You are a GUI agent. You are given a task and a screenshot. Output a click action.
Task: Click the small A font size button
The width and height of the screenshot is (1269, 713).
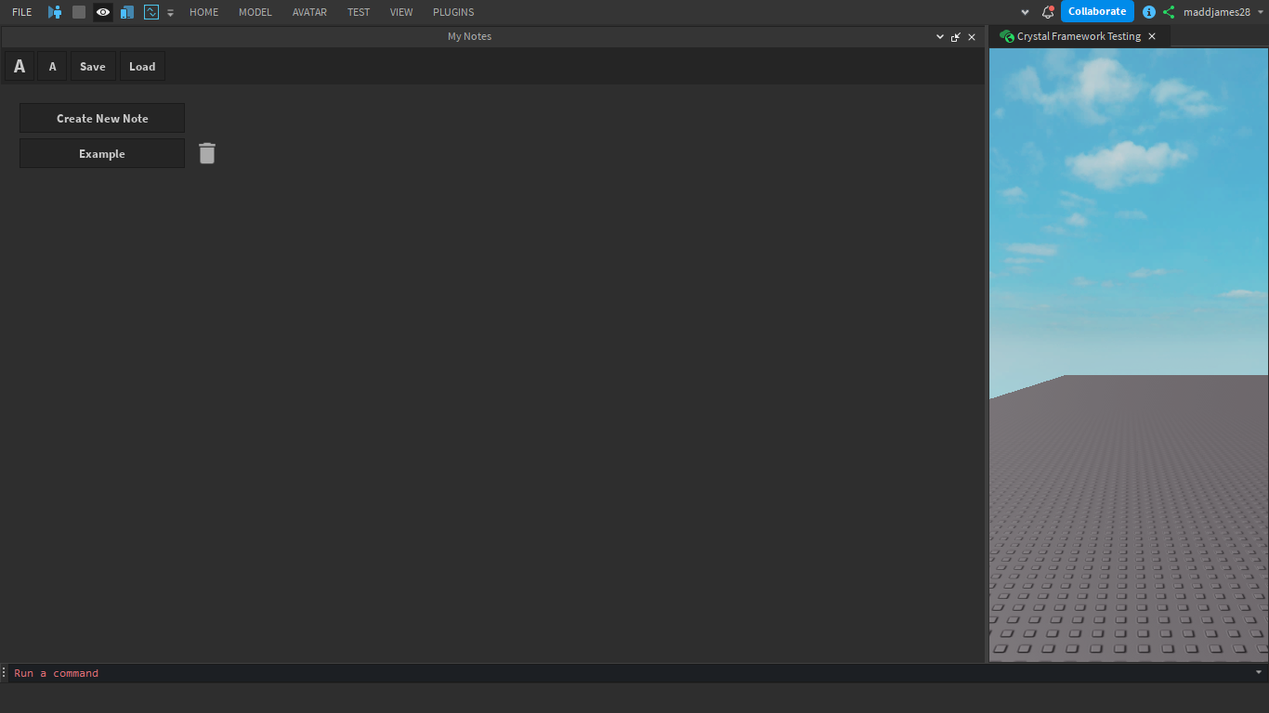pyautogui.click(x=52, y=65)
